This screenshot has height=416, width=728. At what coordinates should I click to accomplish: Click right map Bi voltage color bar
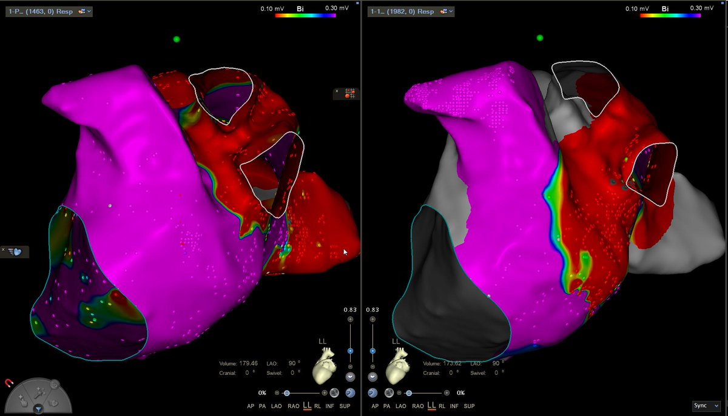670,15
